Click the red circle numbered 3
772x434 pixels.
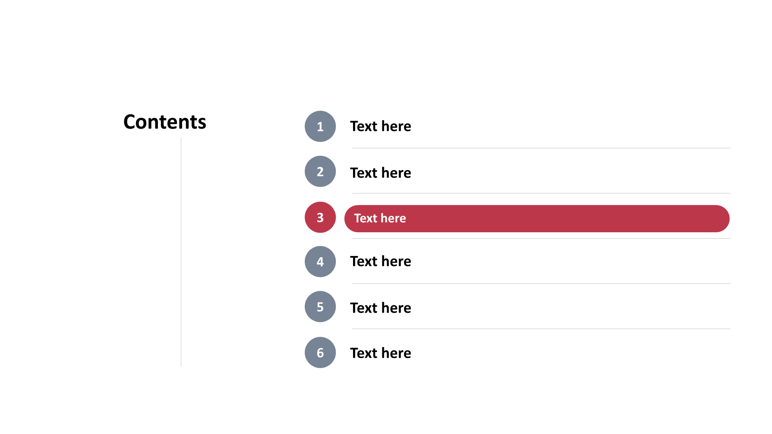pos(320,217)
